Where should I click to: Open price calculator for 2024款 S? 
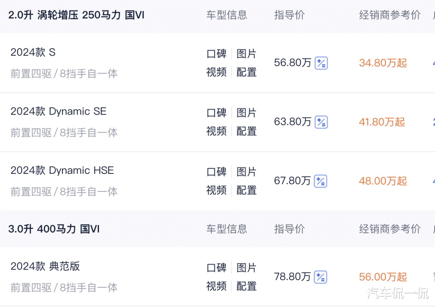321,63
